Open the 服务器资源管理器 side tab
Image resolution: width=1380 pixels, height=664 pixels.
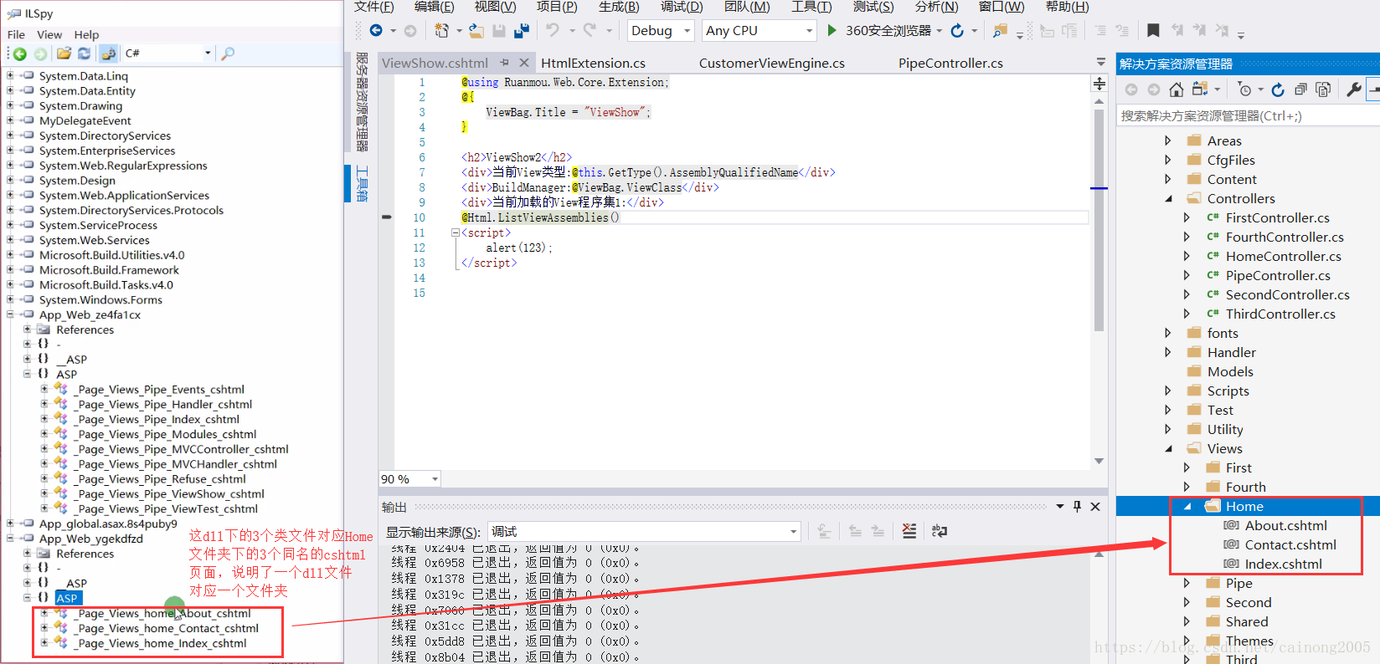point(362,102)
